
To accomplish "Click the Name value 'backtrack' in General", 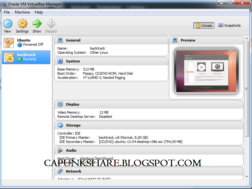I will (x=97, y=48).
